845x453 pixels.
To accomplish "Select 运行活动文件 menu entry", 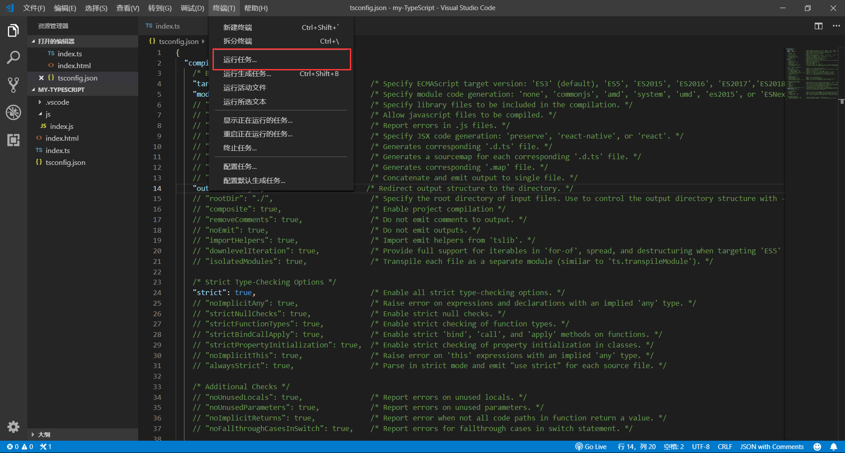I will (x=281, y=88).
